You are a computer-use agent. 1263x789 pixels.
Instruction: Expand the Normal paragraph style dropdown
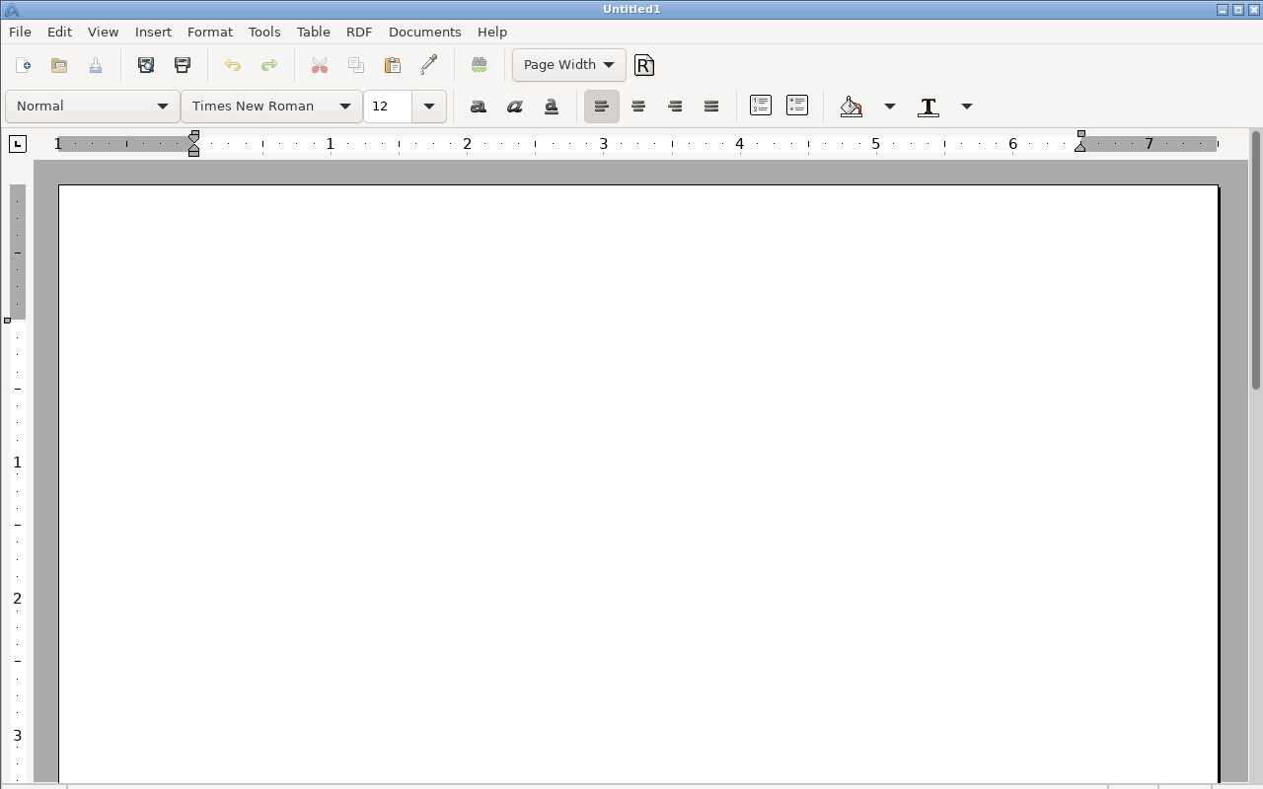pos(93,107)
